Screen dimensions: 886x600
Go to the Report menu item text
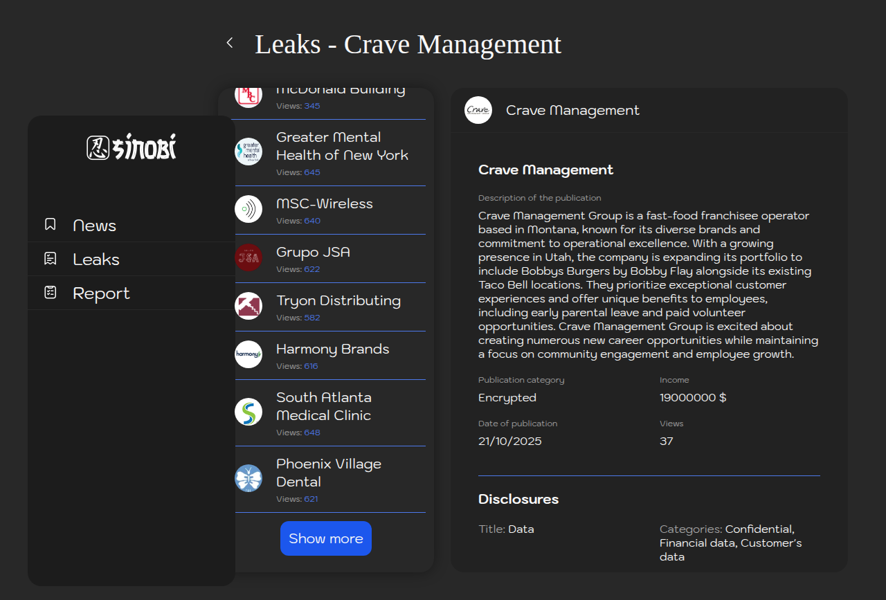pyautogui.click(x=101, y=293)
